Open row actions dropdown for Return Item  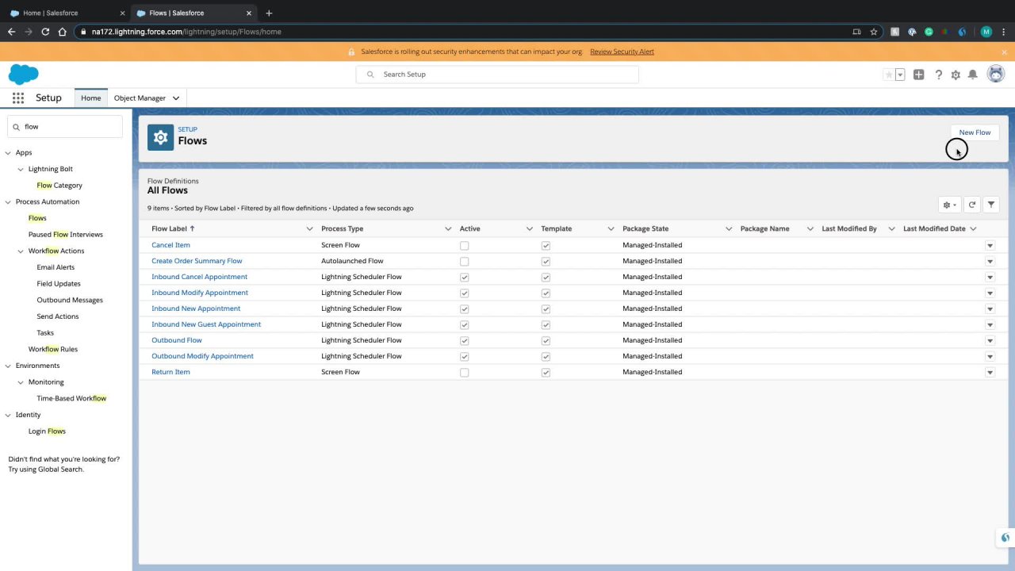[990, 373]
